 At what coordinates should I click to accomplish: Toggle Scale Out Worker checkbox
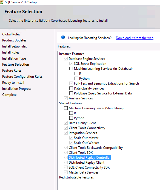pos(71,142)
